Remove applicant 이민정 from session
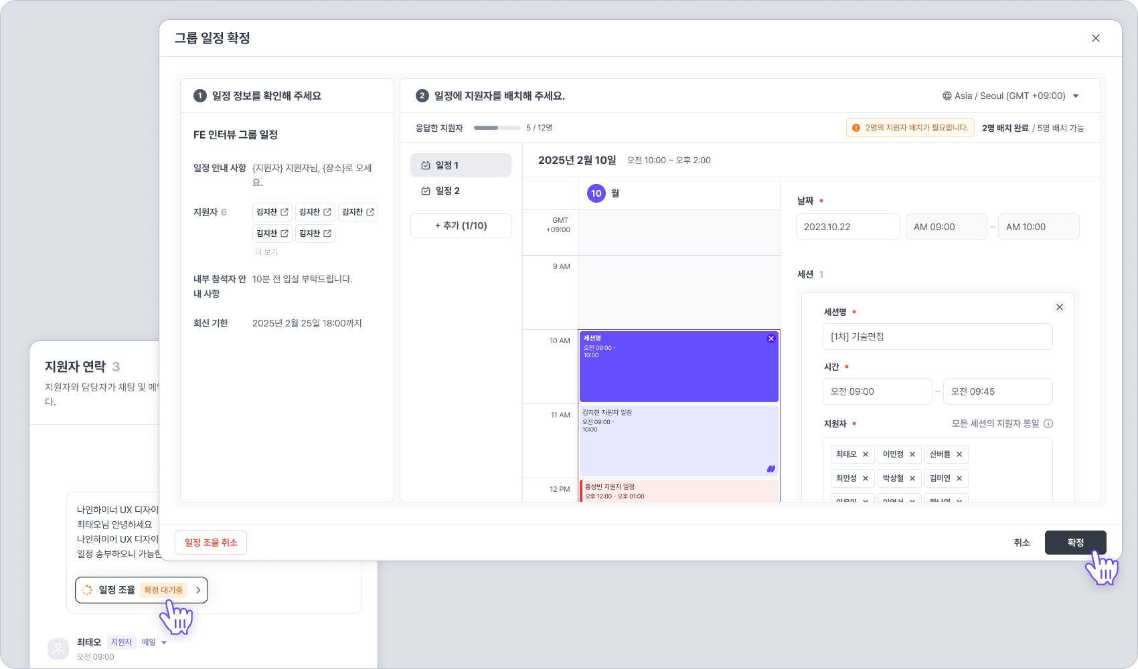This screenshot has height=669, width=1138. [x=912, y=454]
